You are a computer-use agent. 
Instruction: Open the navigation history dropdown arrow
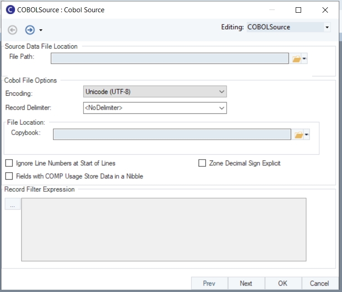(41, 30)
